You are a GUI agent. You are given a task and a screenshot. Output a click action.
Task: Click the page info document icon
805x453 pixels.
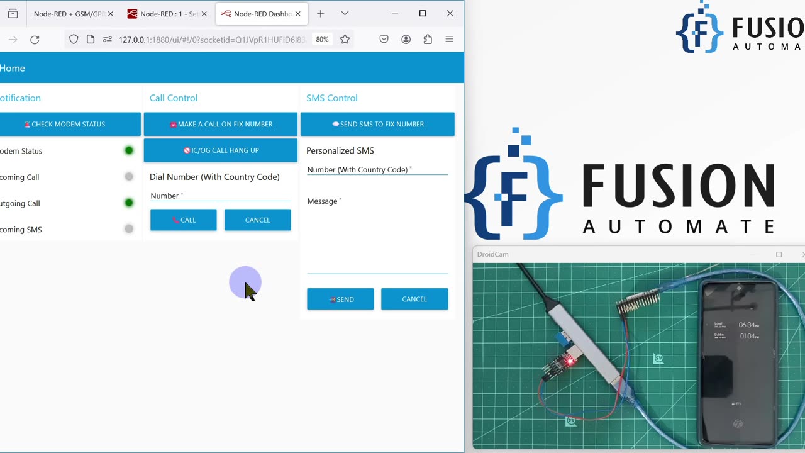tap(91, 40)
